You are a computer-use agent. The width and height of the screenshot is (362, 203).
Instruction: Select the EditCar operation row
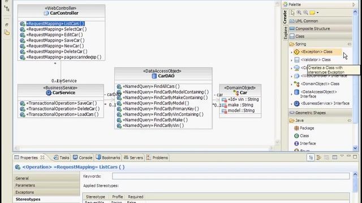pos(51,35)
